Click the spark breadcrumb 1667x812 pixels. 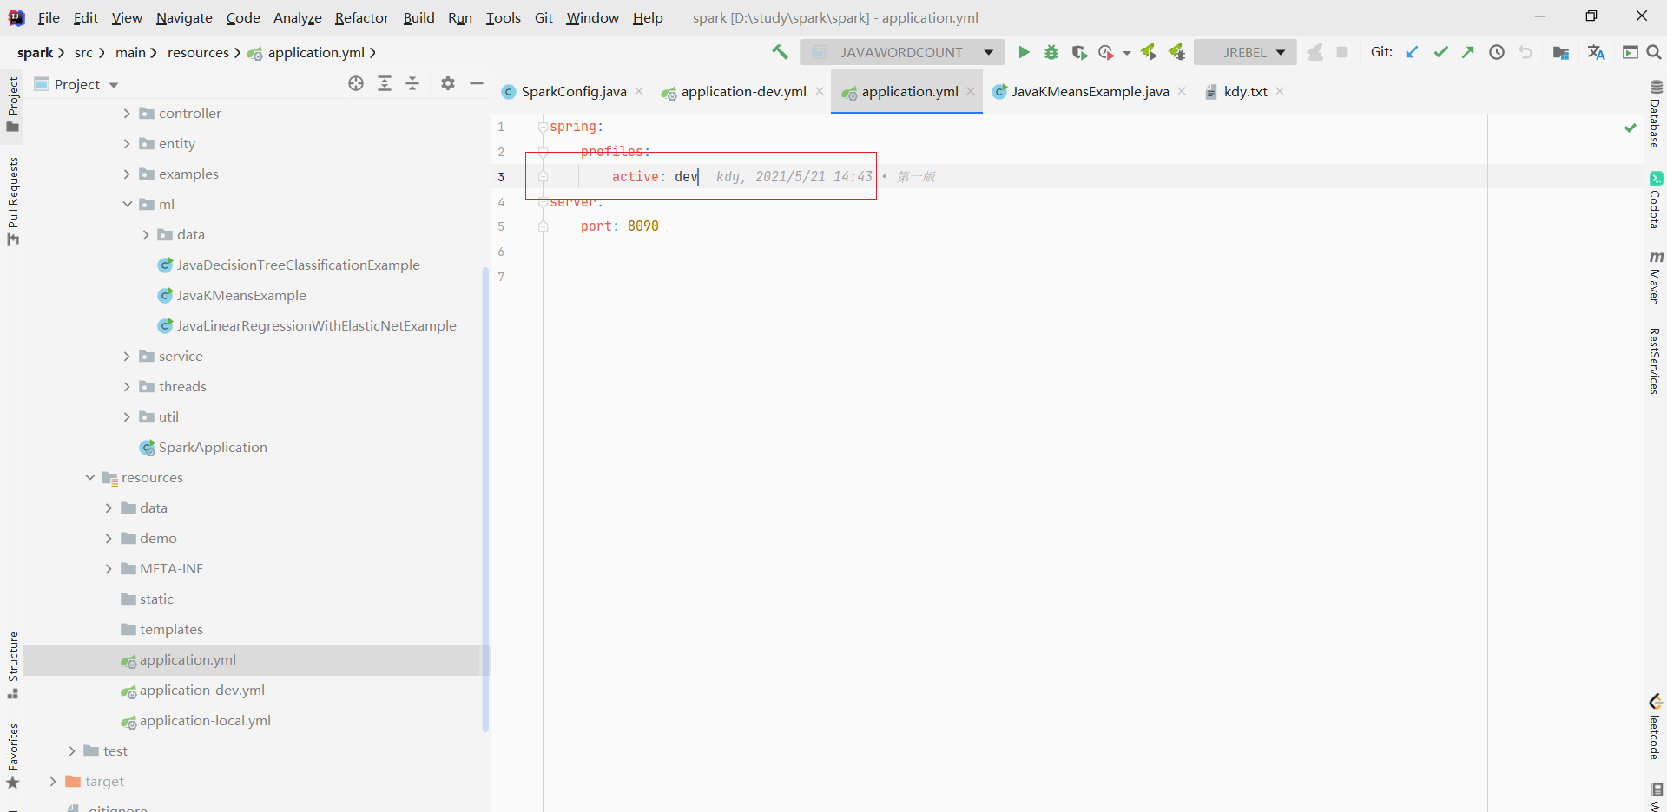pyautogui.click(x=35, y=53)
